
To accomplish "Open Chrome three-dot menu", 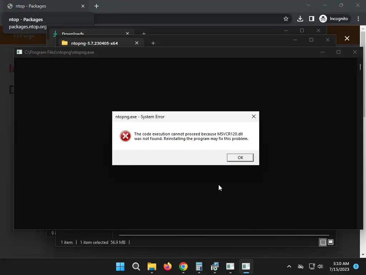I will 358,19.
